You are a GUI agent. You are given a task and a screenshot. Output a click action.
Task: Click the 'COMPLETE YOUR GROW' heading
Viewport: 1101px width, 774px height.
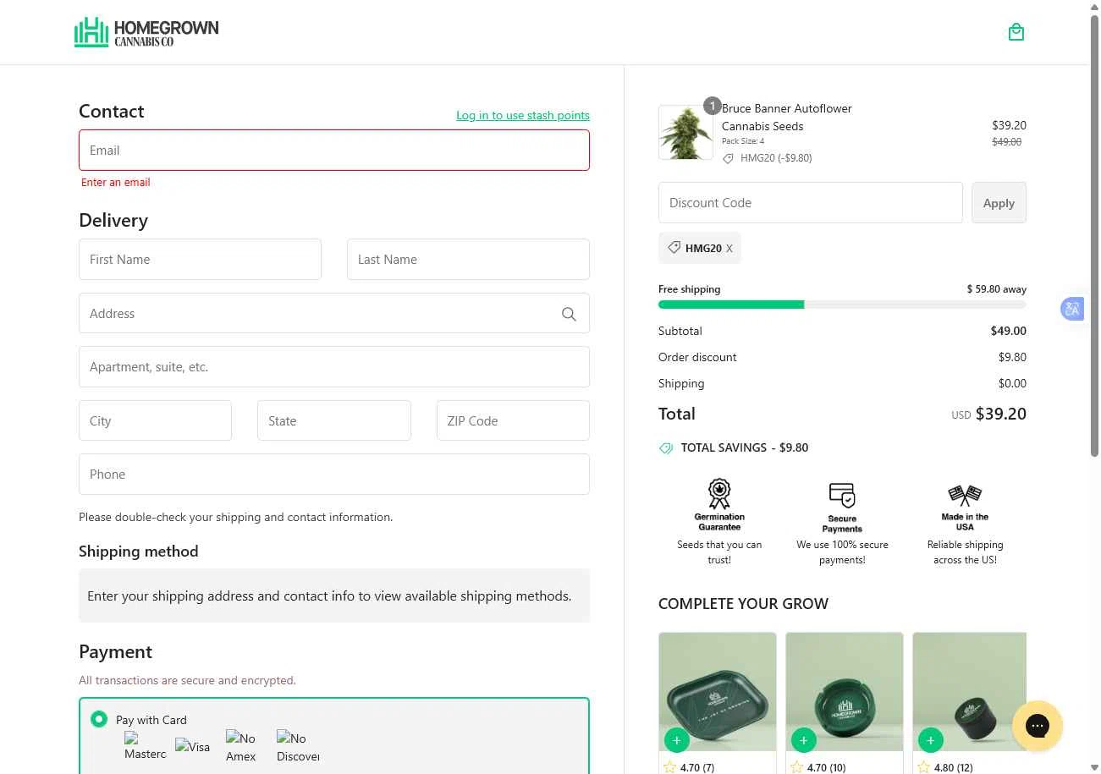743,604
